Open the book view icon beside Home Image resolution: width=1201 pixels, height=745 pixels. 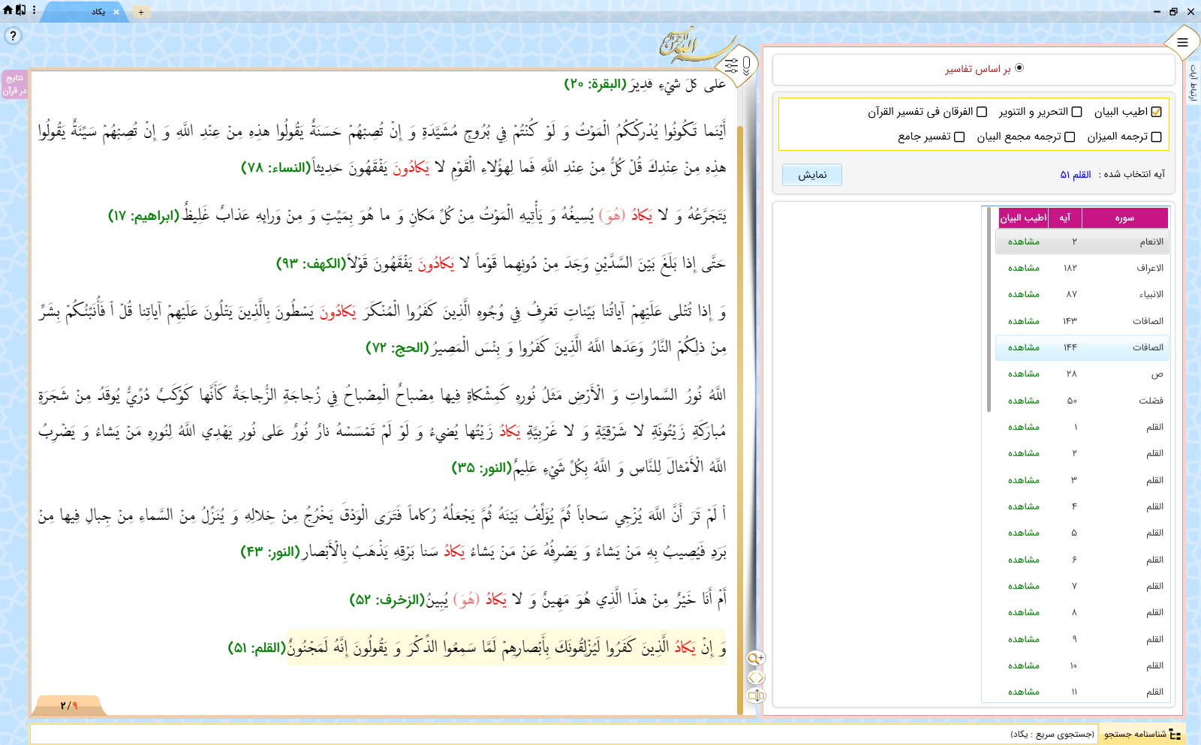pyautogui.click(x=20, y=10)
